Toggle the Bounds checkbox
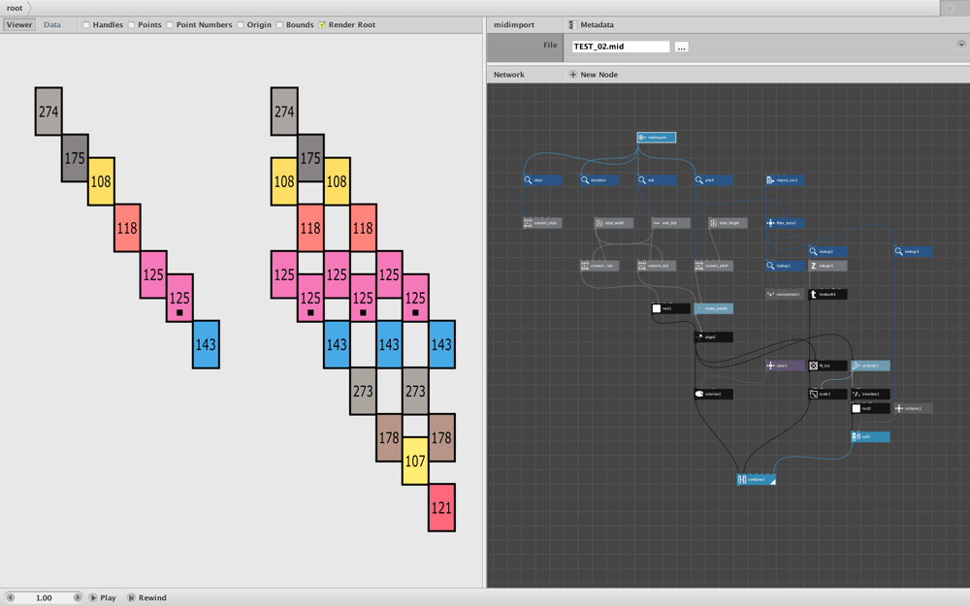Screen dimensions: 970x606 [279, 25]
